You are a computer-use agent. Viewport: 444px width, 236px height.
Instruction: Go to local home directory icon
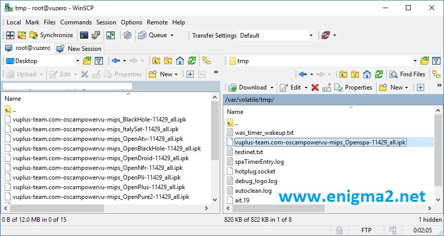coord(180,61)
